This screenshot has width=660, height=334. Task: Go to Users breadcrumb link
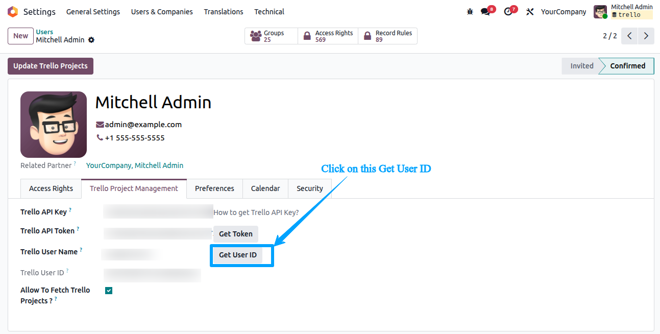tap(44, 32)
